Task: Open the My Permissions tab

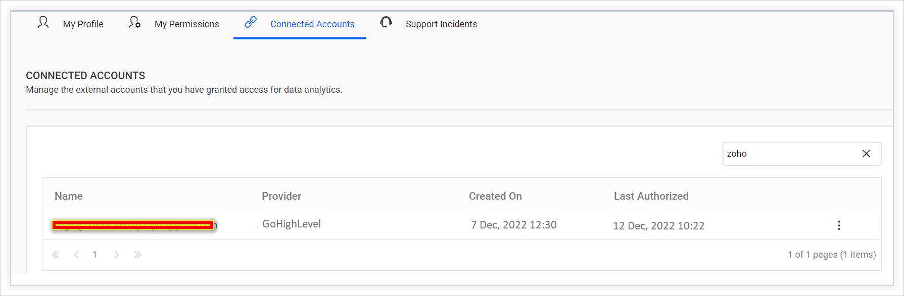Action: point(187,24)
